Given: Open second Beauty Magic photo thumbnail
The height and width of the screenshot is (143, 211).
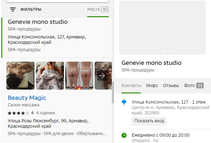Looking at the screenshot, I should pyautogui.click(x=50, y=76).
